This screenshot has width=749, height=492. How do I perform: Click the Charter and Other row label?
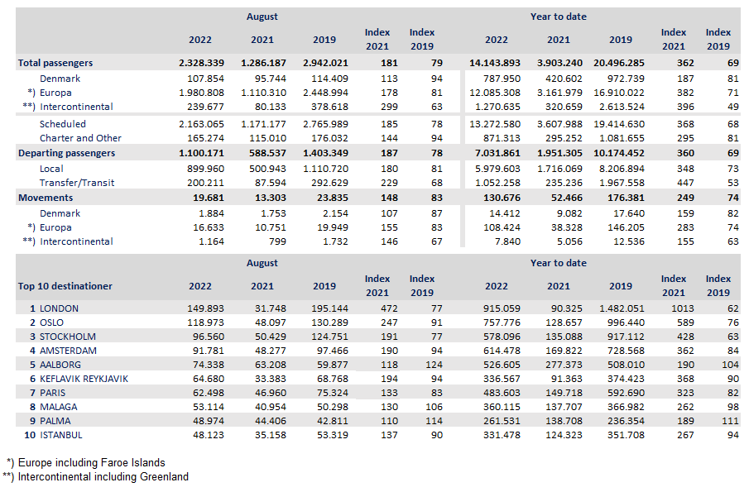pos(80,138)
